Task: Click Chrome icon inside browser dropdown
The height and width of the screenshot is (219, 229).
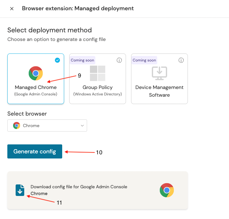Action: 17,126
